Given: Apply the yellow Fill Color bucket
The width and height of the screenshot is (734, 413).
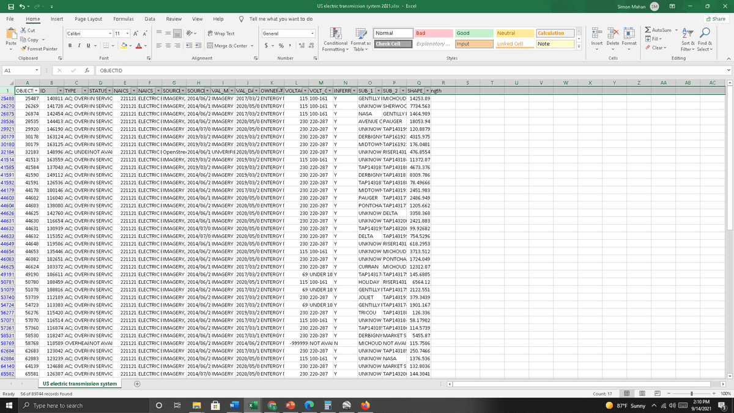Looking at the screenshot, I should (124, 46).
